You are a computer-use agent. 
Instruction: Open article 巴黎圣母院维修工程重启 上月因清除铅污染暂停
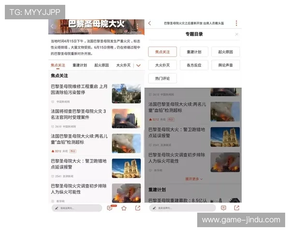coord(79,89)
